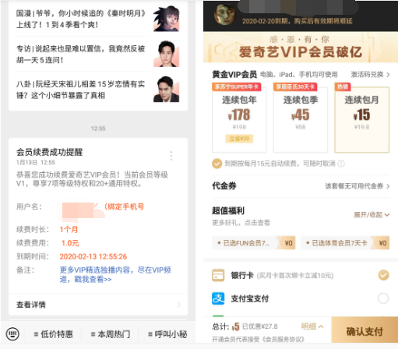Open the 本周热门 menu
The image size is (398, 349).
(x=111, y=334)
